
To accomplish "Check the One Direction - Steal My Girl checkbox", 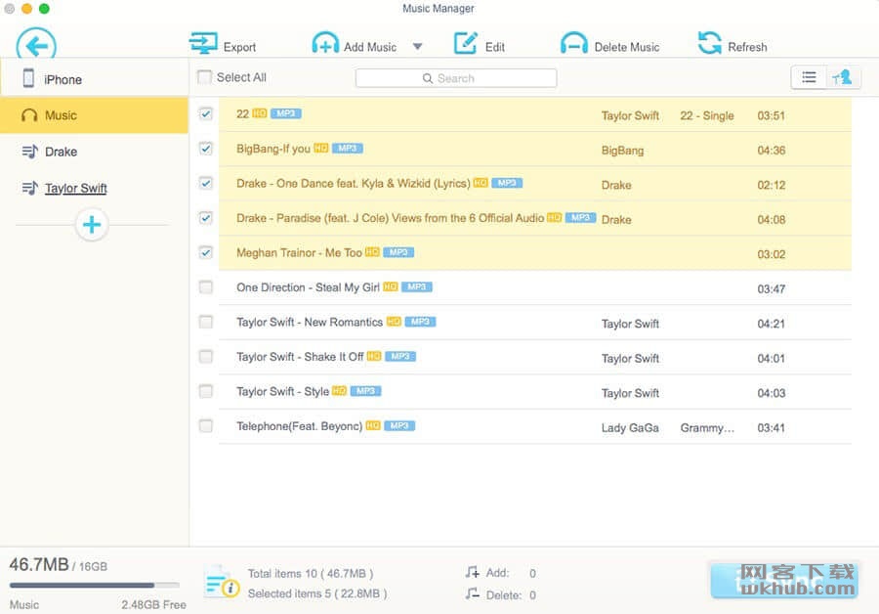I will [206, 287].
